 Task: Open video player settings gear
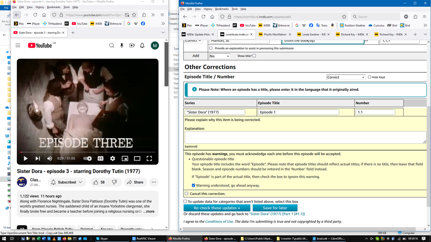(112, 158)
